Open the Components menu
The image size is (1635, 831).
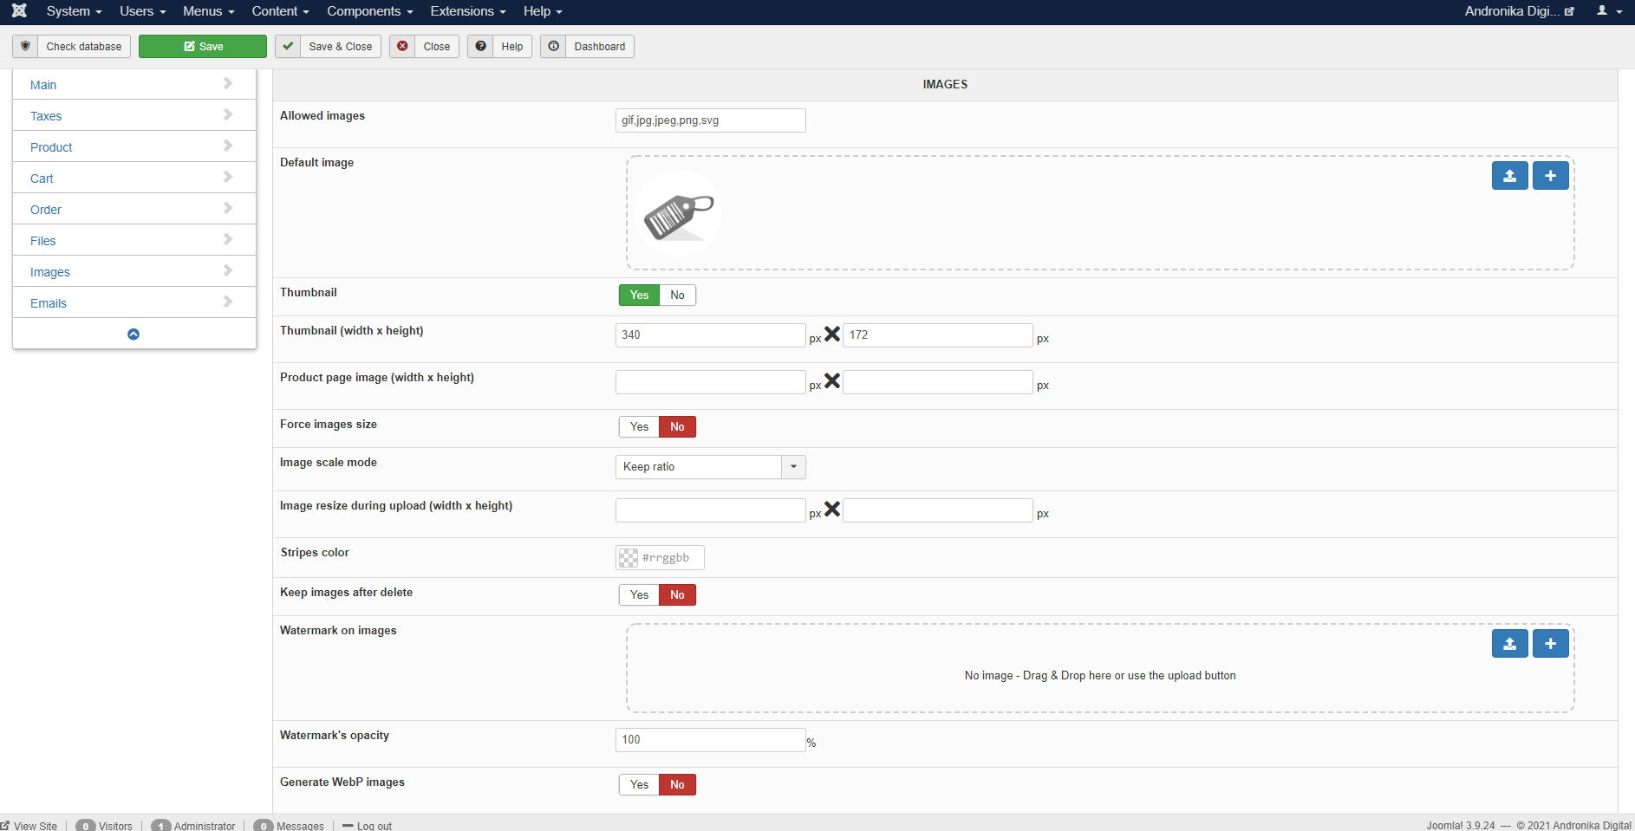[370, 11]
